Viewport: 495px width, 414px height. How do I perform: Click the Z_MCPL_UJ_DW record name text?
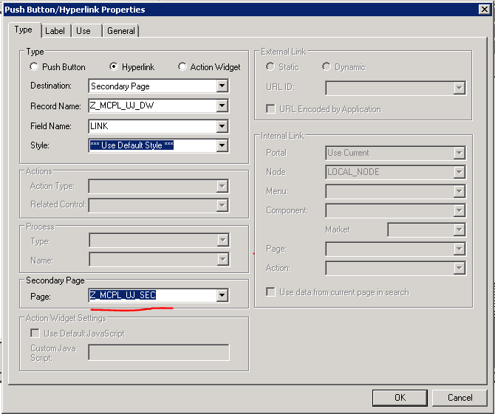(122, 106)
